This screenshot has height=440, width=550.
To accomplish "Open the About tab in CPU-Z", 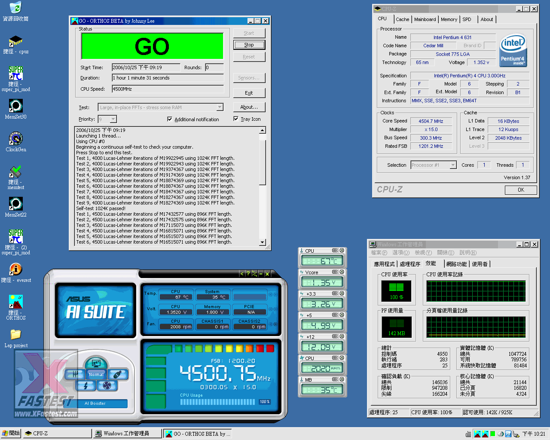I will coord(487,19).
